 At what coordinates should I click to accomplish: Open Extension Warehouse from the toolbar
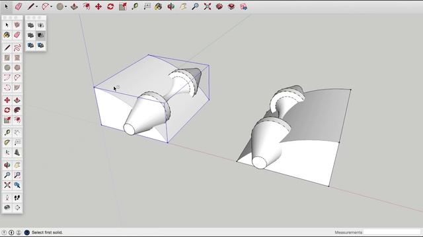(x=231, y=7)
